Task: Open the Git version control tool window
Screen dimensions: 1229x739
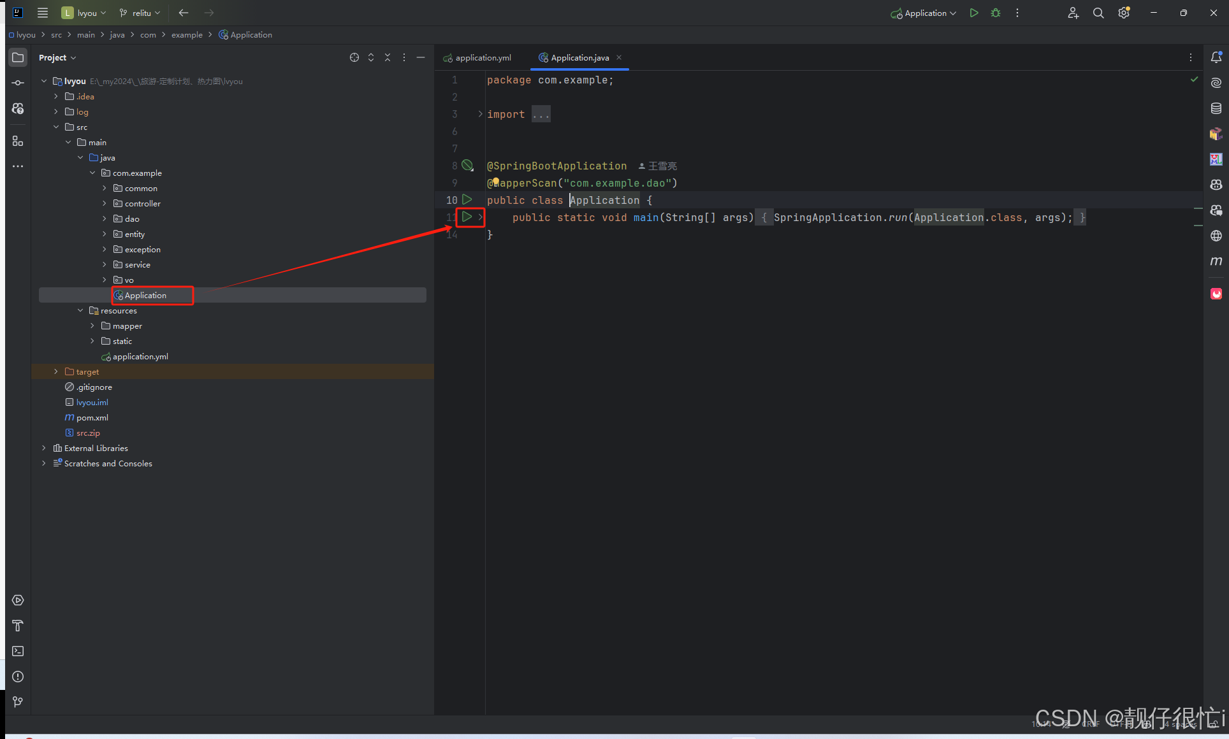Action: pyautogui.click(x=18, y=701)
